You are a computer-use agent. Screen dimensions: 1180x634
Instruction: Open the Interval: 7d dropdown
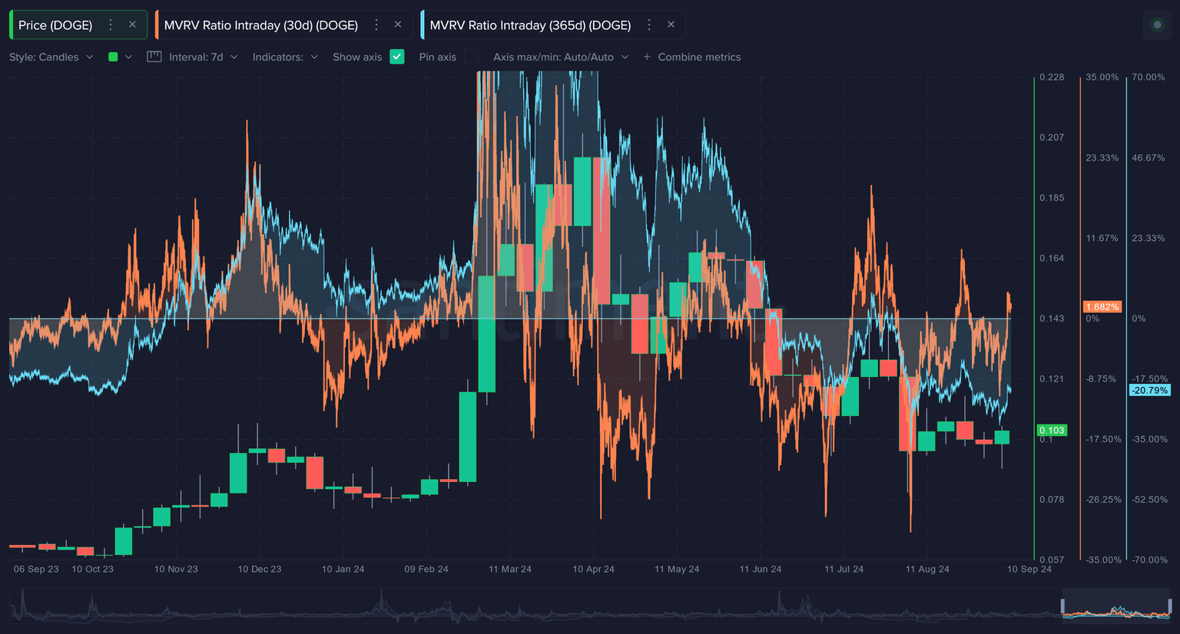tap(203, 57)
